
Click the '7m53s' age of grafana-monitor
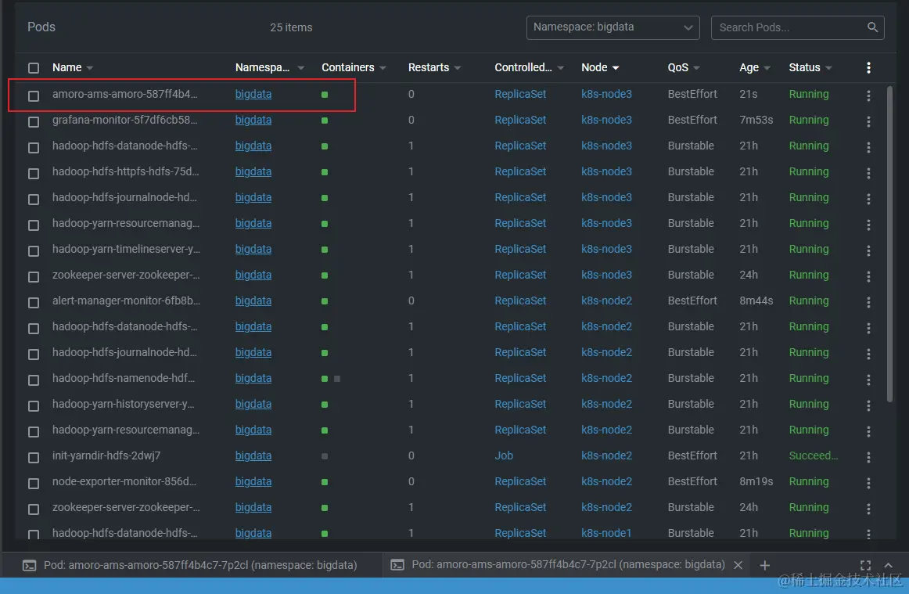[756, 120]
